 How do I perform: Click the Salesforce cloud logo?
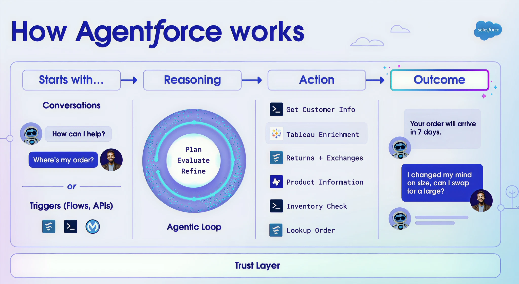[x=488, y=30]
